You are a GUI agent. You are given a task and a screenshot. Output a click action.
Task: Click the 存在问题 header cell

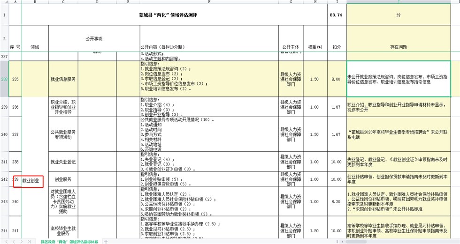click(398, 47)
